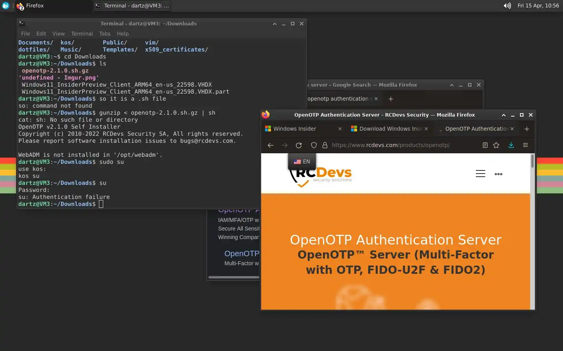This screenshot has height=351, width=563.
Task: Close the Windows Insider tab
Action: [x=340, y=129]
